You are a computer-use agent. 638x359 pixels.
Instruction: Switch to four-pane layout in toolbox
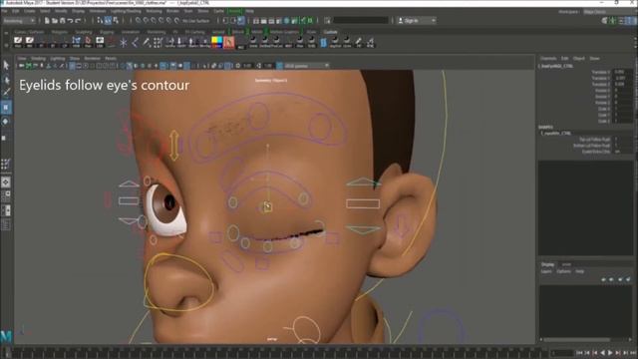(x=6, y=196)
